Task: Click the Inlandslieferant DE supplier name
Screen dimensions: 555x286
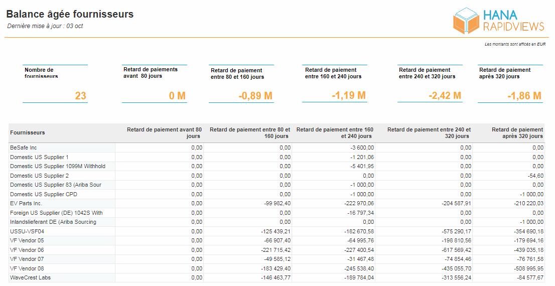Action: click(x=53, y=222)
